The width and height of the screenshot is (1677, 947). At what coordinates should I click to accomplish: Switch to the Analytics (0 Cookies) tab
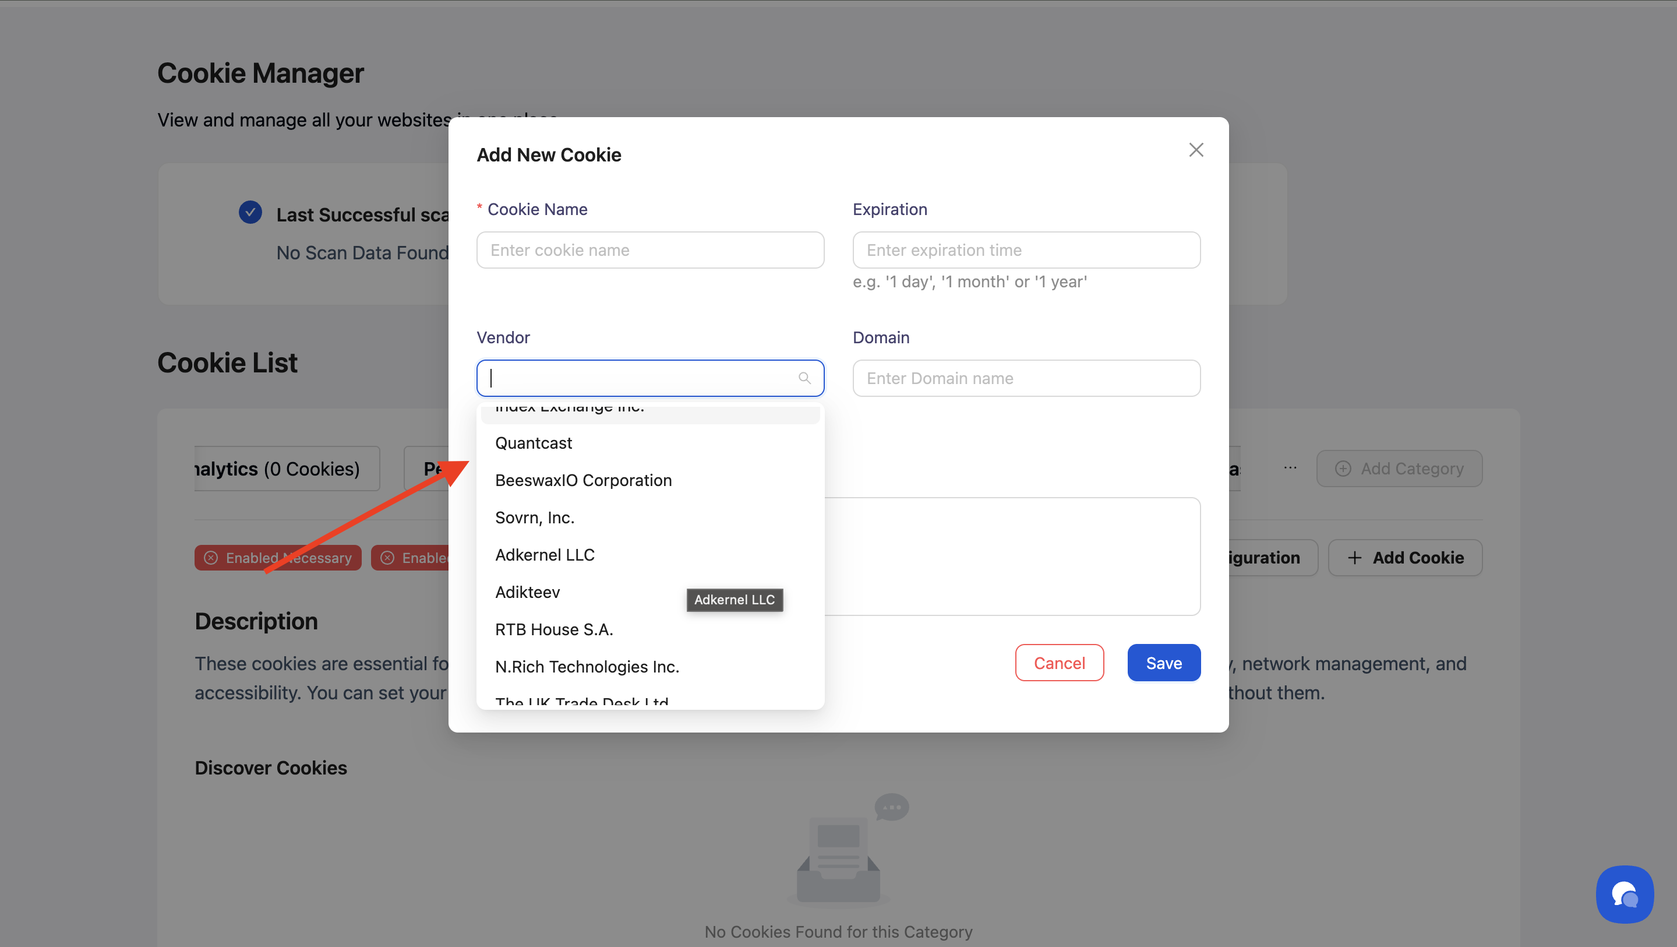(287, 469)
